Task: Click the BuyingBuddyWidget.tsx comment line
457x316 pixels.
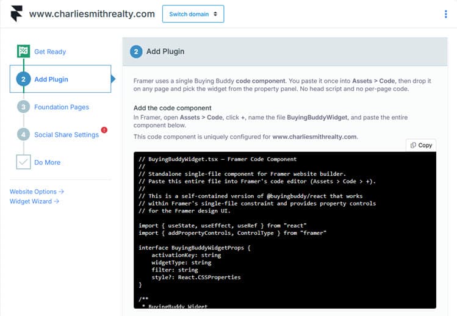Action: (217, 159)
